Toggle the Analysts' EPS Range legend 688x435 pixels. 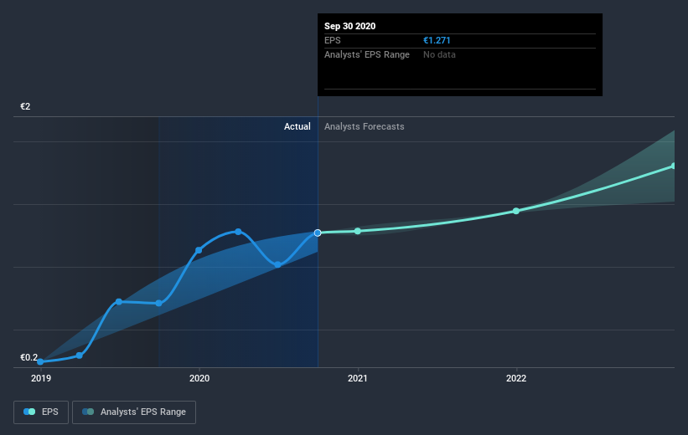click(x=134, y=412)
